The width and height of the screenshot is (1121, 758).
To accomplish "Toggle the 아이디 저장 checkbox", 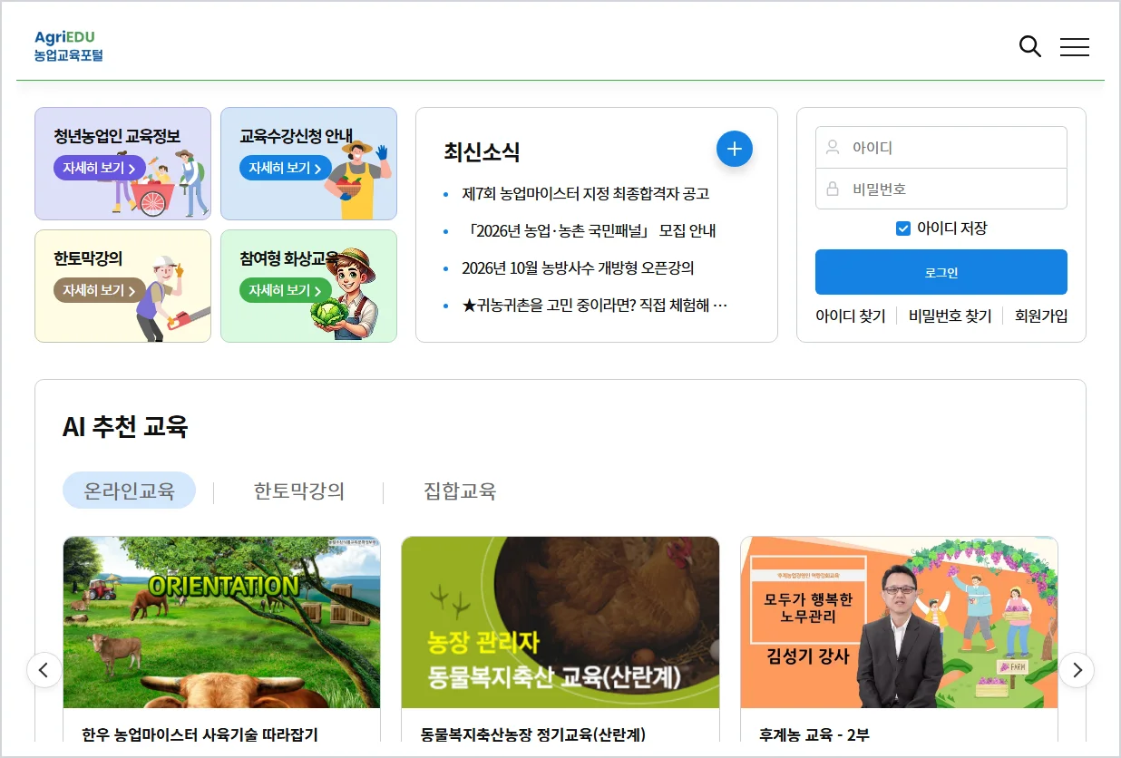I will [x=902, y=228].
